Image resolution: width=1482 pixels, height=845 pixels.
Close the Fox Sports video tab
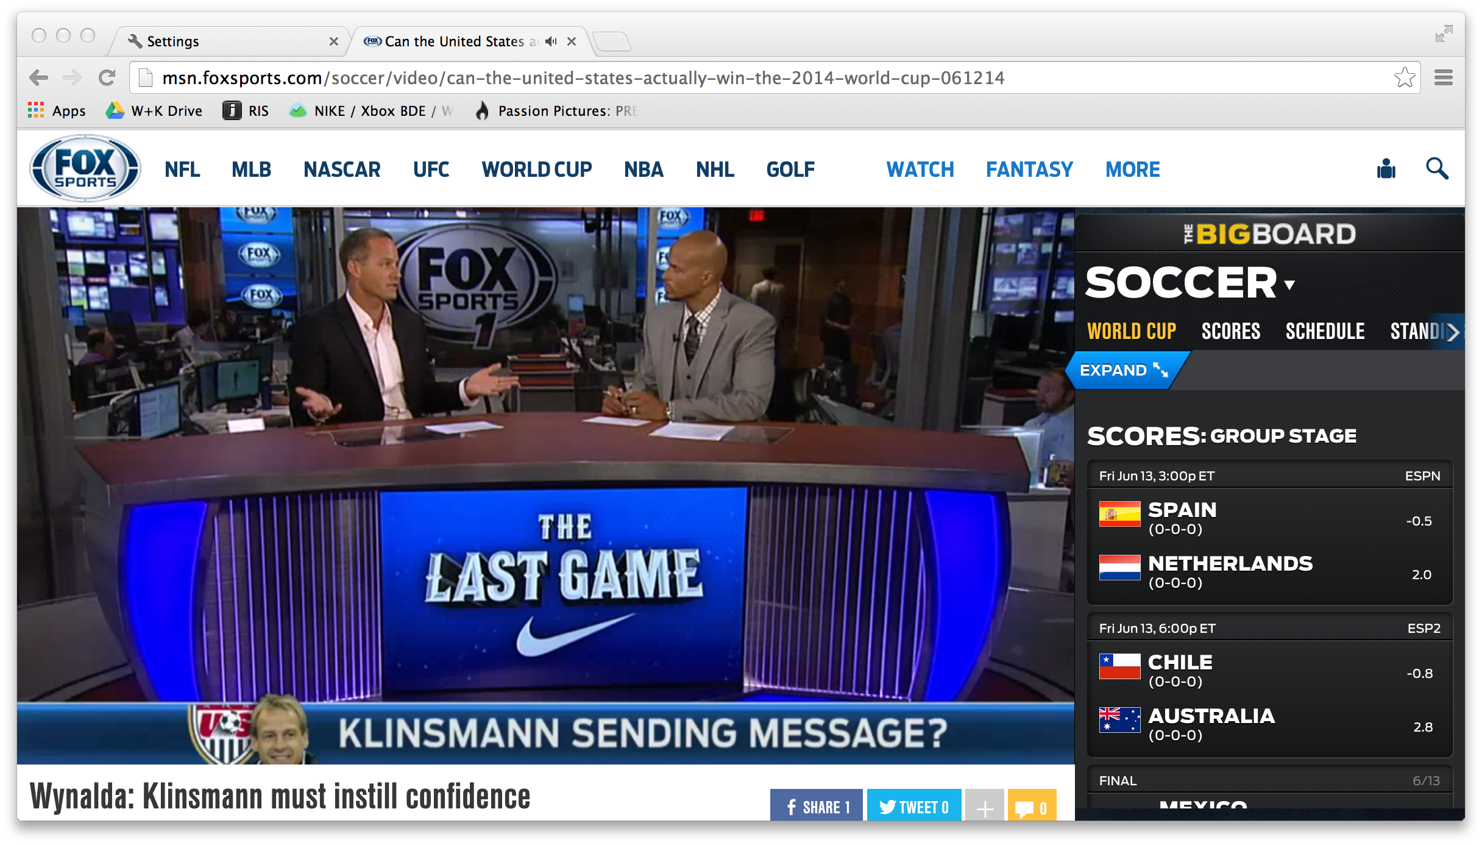point(572,41)
